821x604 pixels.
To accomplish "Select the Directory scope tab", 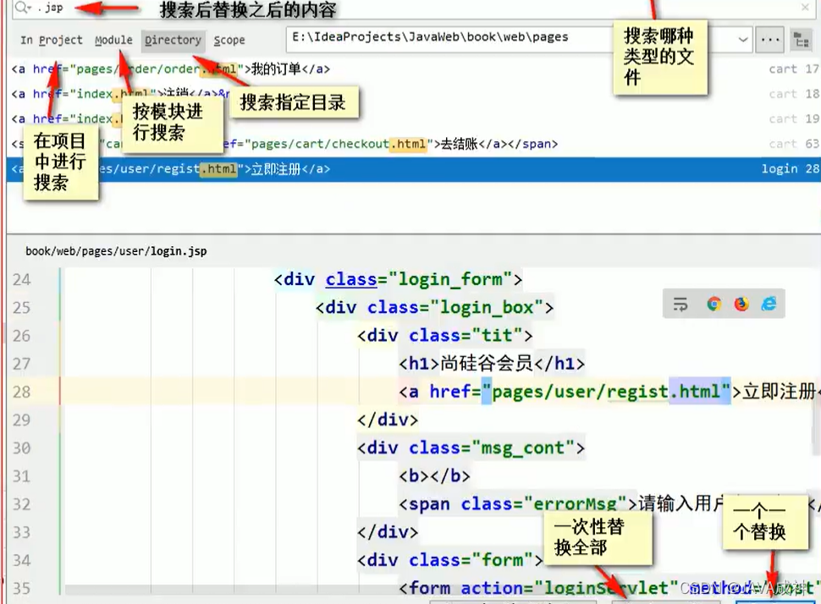I will tap(173, 41).
